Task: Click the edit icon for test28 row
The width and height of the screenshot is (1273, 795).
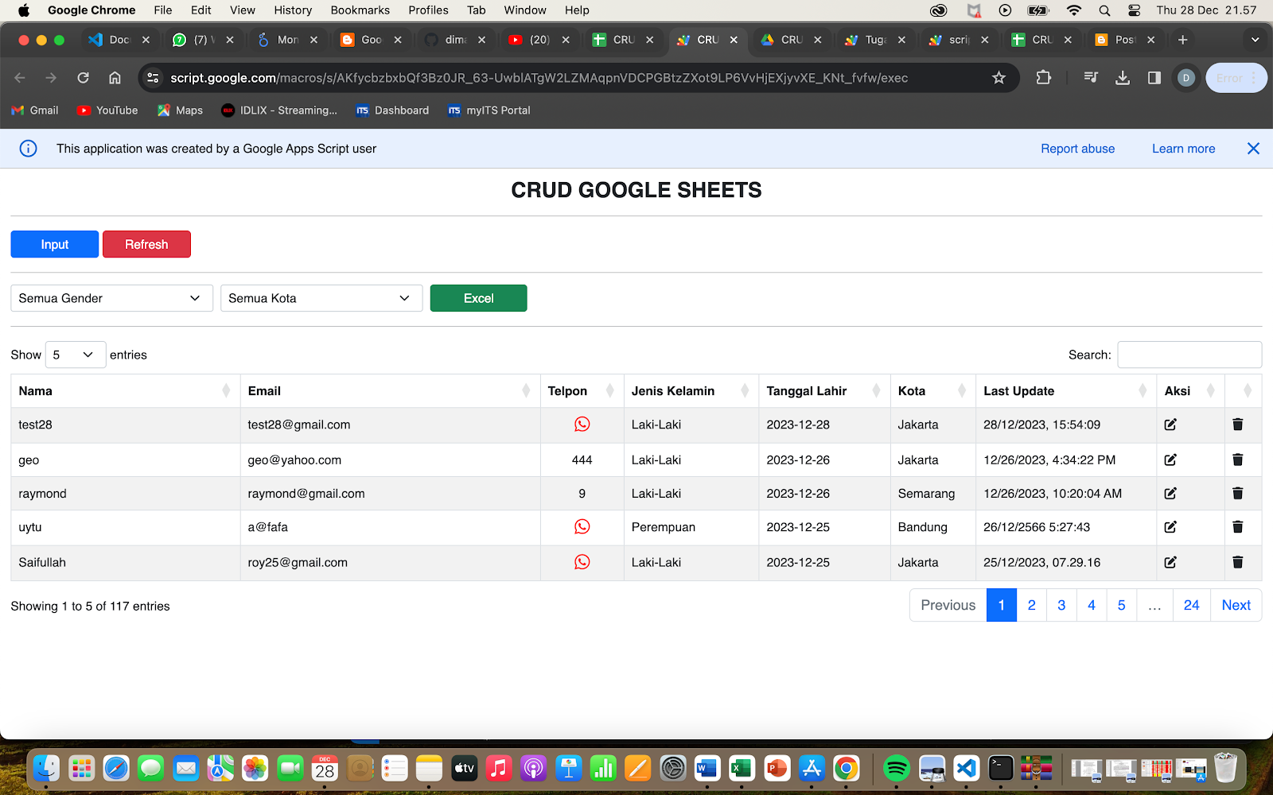Action: coord(1170,425)
